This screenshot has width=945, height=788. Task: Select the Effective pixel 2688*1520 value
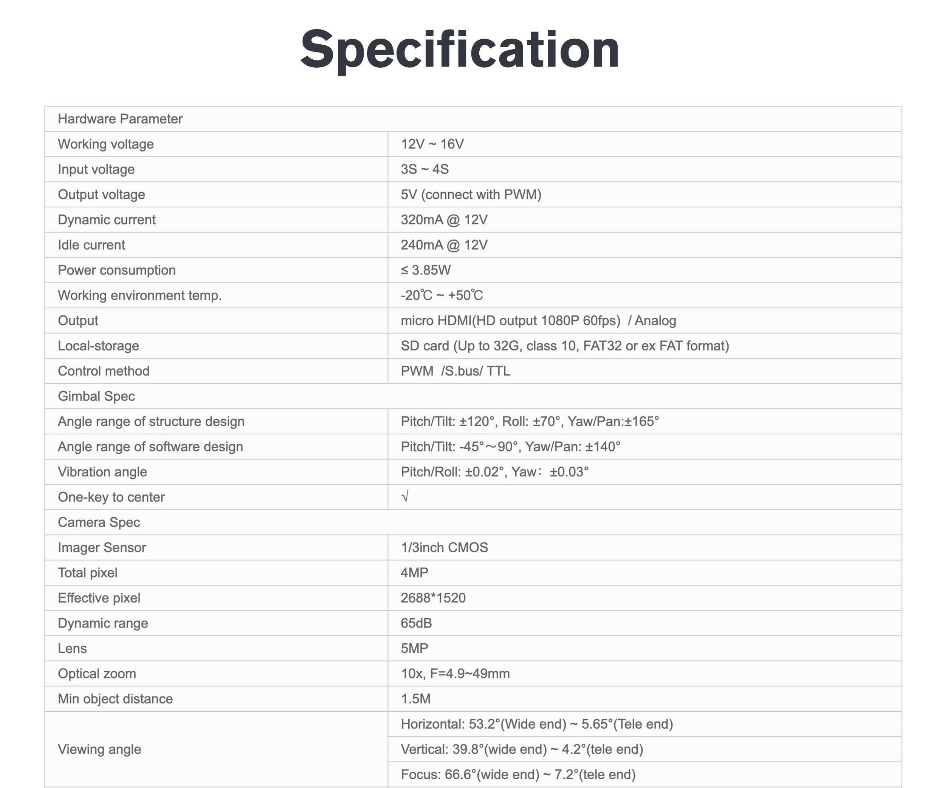(433, 597)
